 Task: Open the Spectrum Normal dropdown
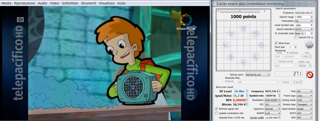(x=272, y=109)
